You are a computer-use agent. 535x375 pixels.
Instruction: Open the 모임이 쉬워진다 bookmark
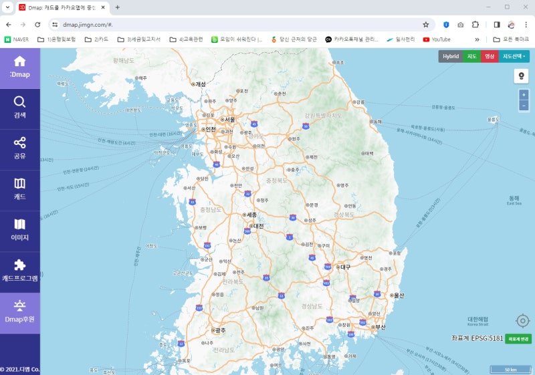[237, 39]
